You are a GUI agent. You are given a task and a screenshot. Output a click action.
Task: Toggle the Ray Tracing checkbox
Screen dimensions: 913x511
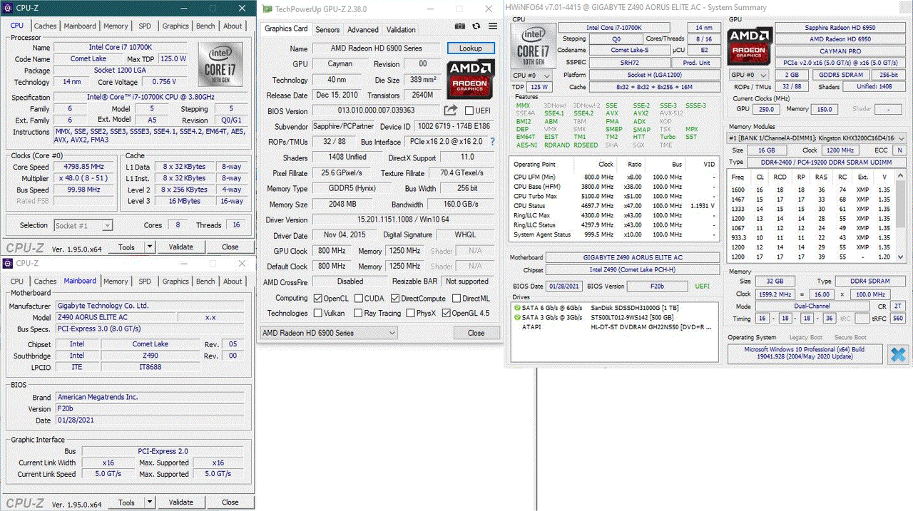tap(358, 313)
